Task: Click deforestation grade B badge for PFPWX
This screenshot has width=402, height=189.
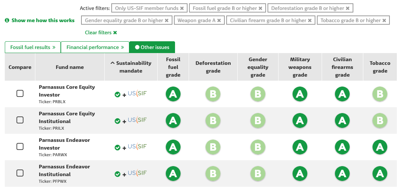Action: coord(213,174)
